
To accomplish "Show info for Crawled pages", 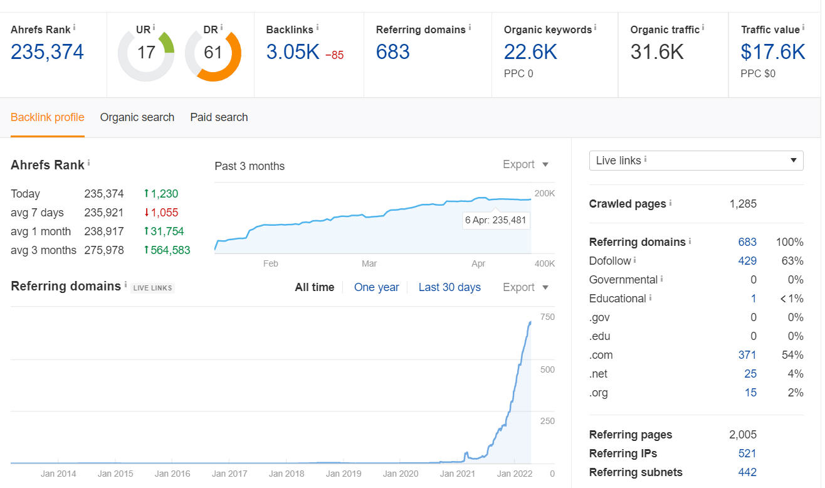I will [x=670, y=203].
